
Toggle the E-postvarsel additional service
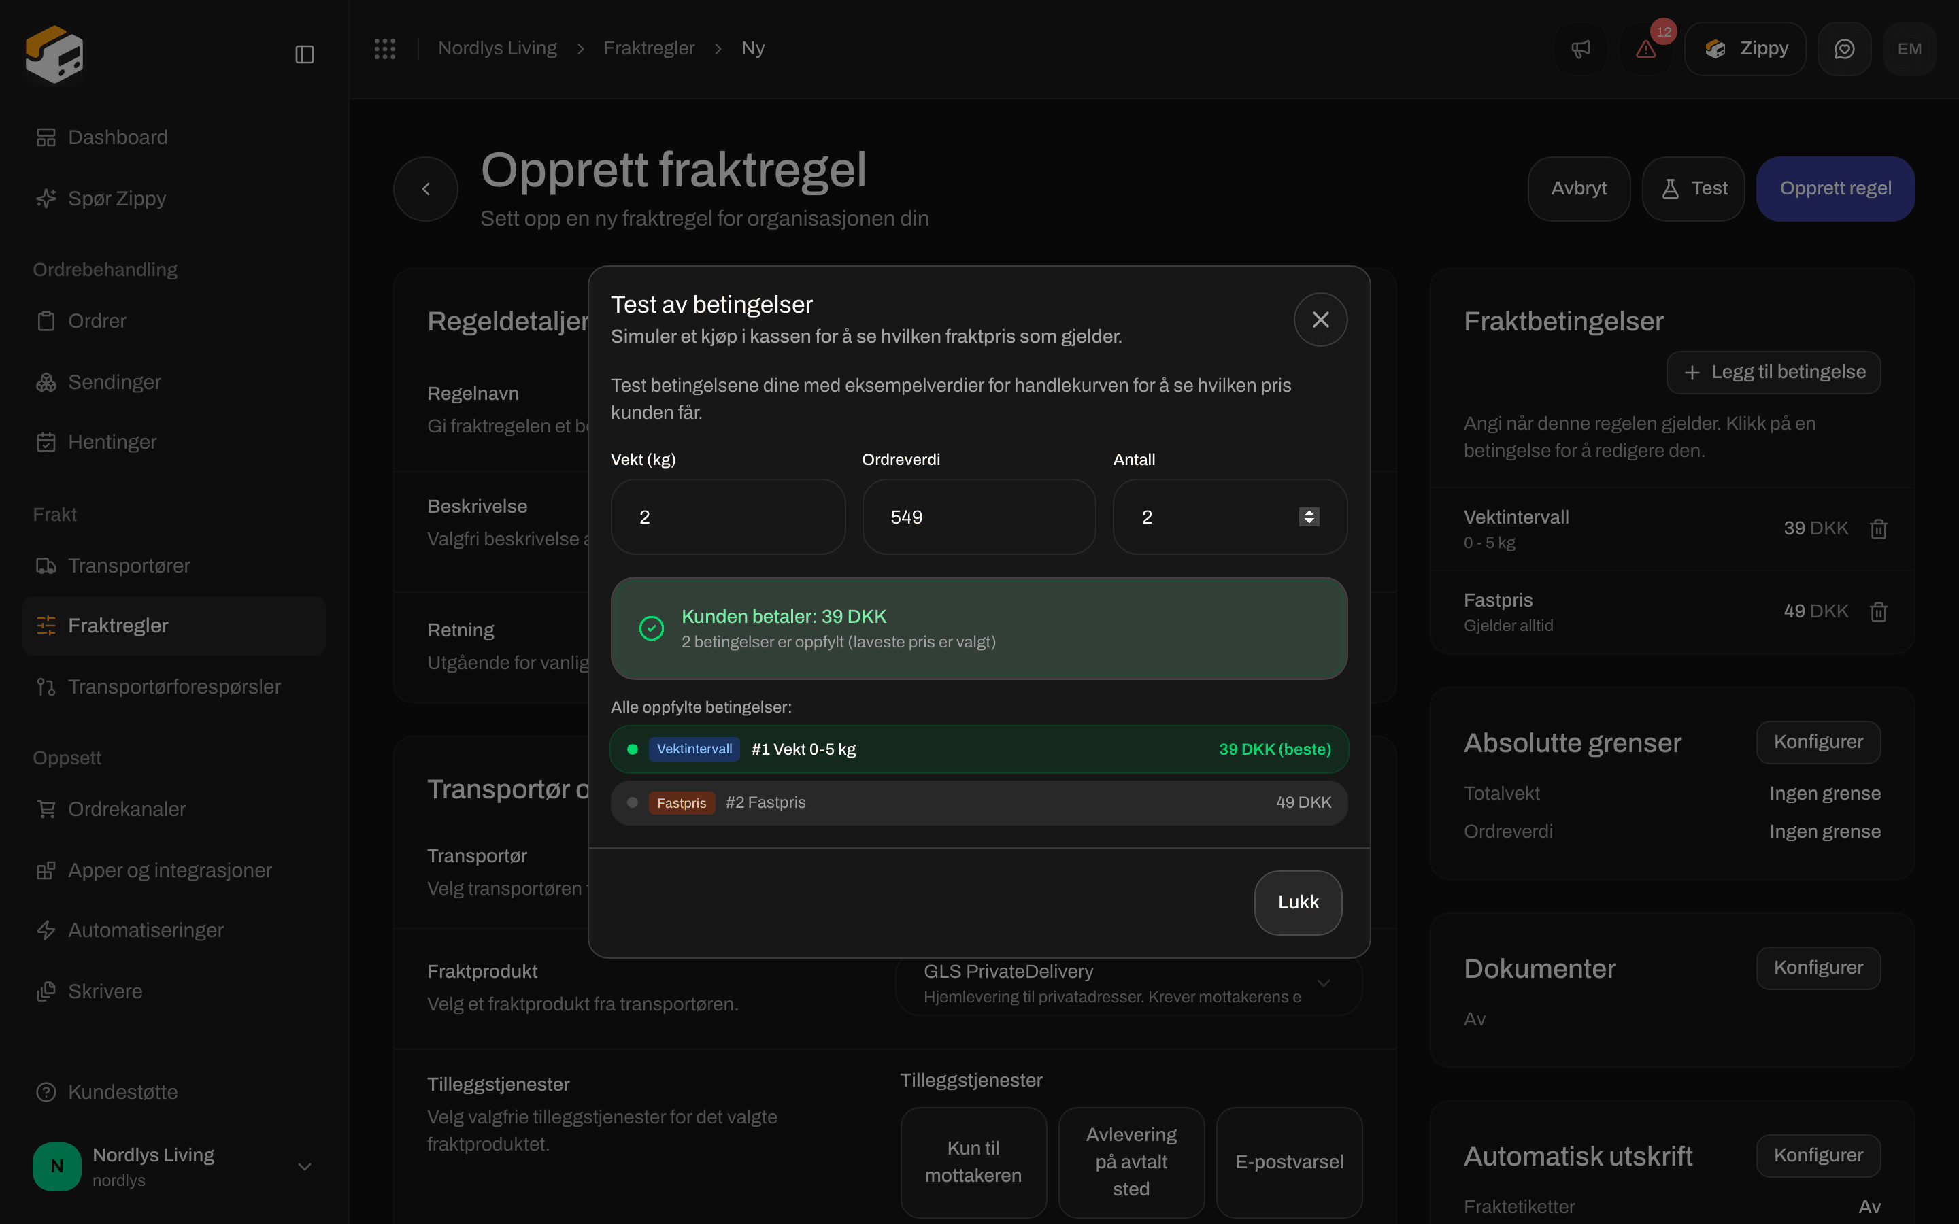1289,1161
